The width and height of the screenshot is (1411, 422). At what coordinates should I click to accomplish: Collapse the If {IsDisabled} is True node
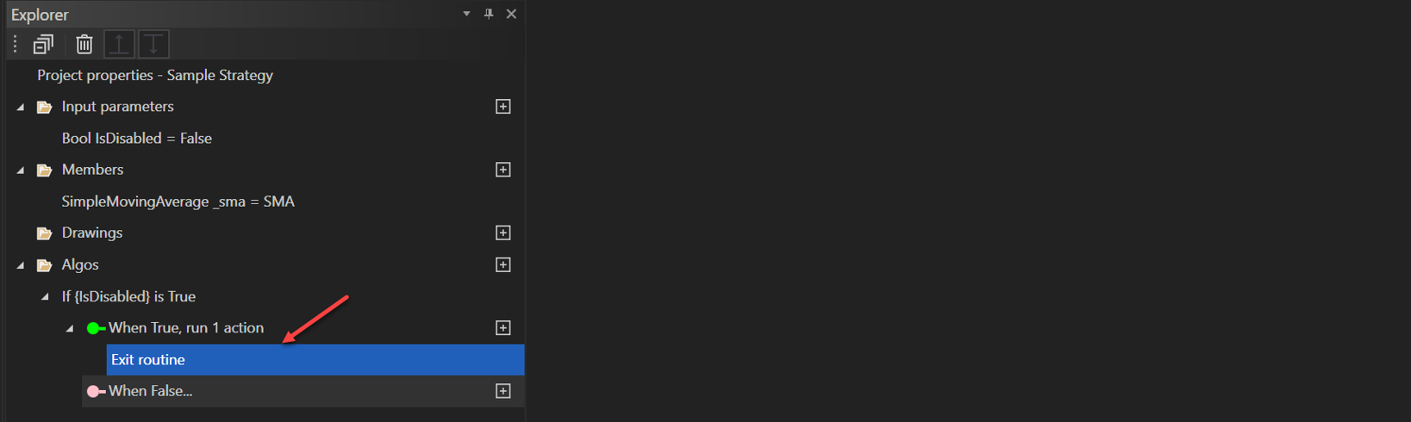coord(45,297)
